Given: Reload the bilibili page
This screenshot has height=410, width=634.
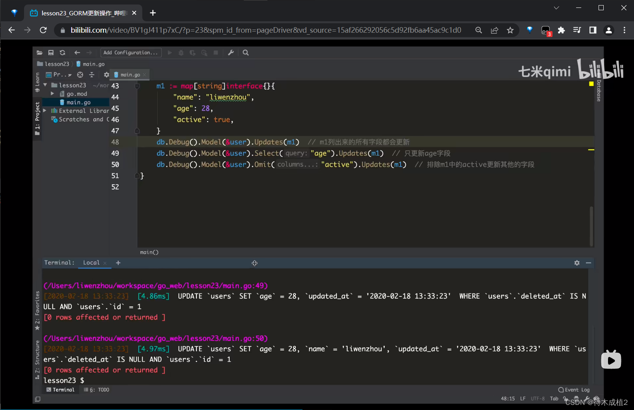Looking at the screenshot, I should click(43, 30).
